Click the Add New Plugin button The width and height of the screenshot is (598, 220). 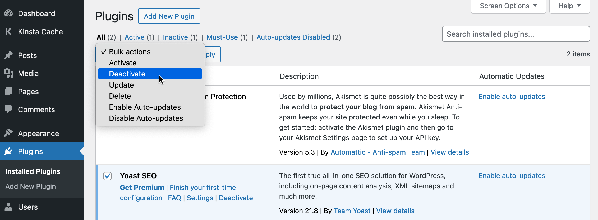tap(169, 16)
